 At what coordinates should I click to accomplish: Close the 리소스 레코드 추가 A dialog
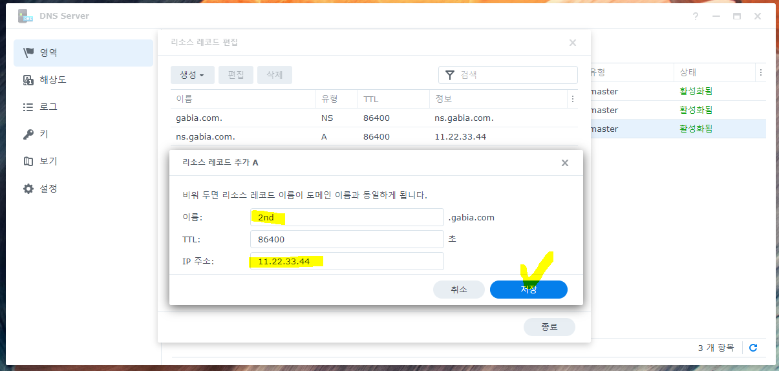pos(565,163)
